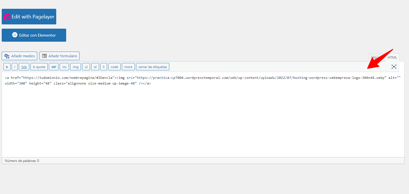Switch to the Visual editor tab
Viewport: 409px width, 194px height.
[376, 58]
